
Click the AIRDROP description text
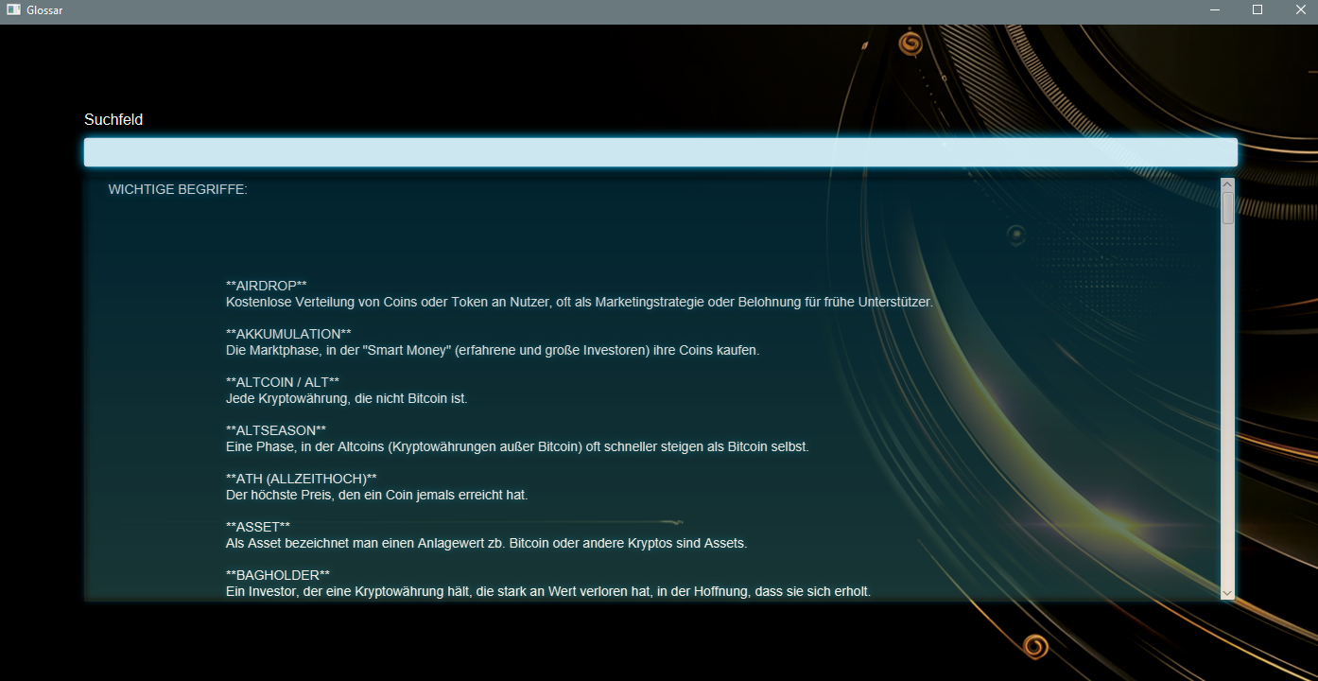(579, 302)
